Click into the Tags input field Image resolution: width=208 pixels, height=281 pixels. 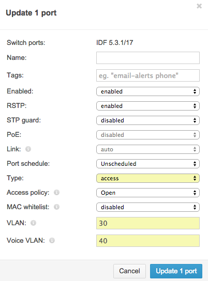click(148, 75)
